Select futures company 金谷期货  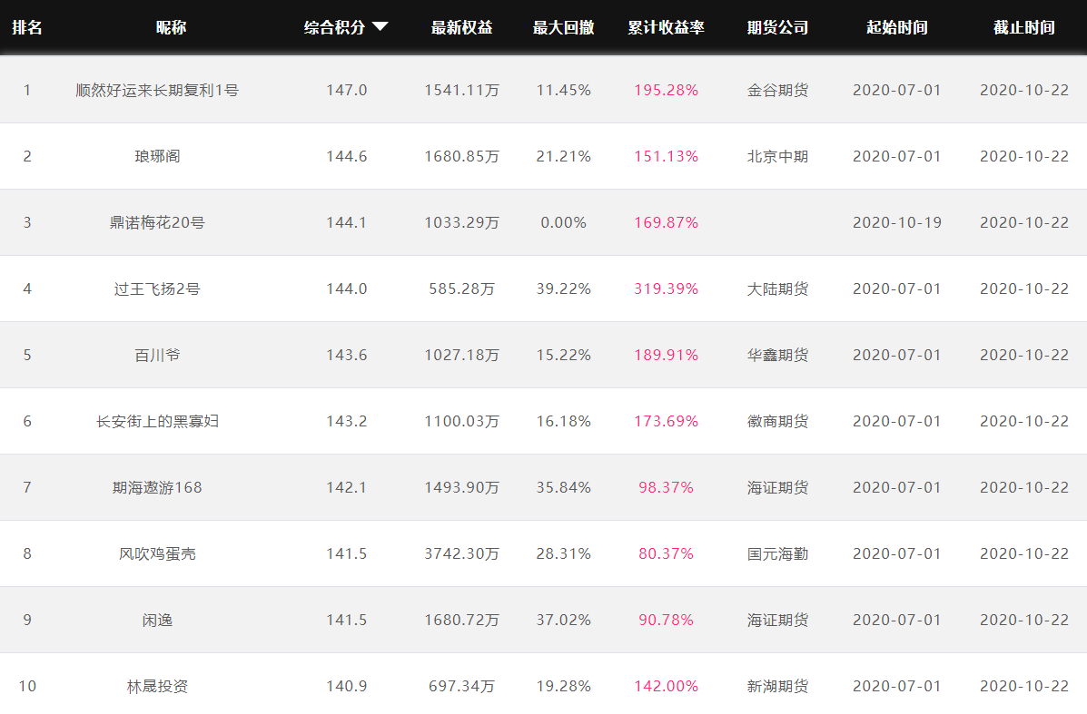(x=778, y=90)
